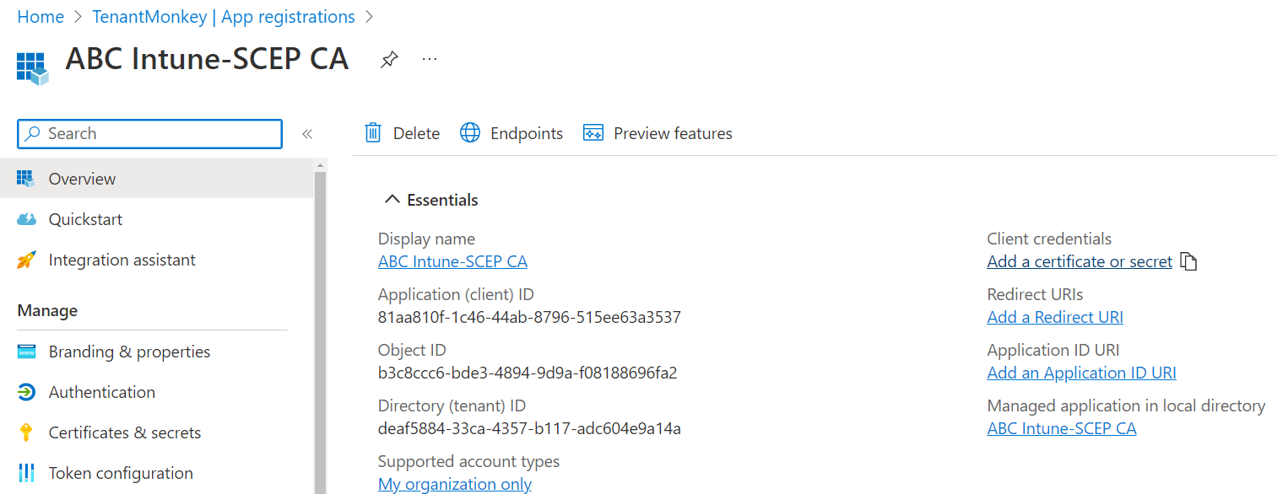Go to the Home breadcrumb link
Image resolution: width=1277 pixels, height=494 pixels.
(x=41, y=17)
